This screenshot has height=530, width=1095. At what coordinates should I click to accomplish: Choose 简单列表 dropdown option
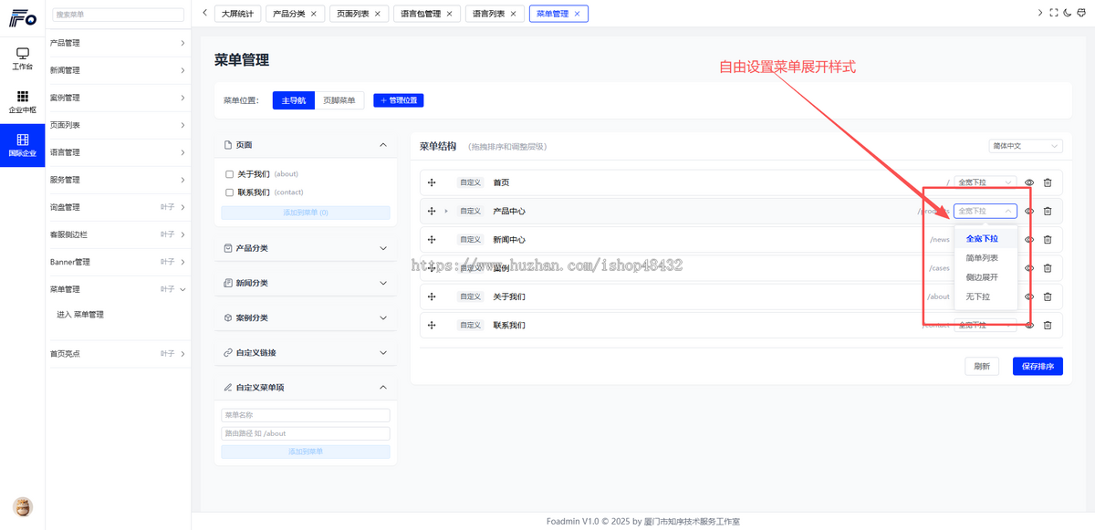click(985, 258)
